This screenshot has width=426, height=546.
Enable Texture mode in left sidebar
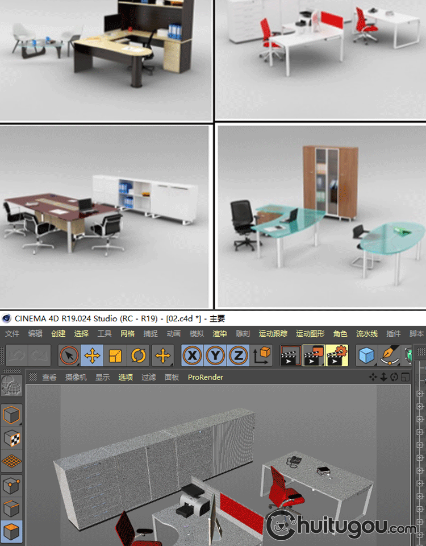(x=12, y=439)
